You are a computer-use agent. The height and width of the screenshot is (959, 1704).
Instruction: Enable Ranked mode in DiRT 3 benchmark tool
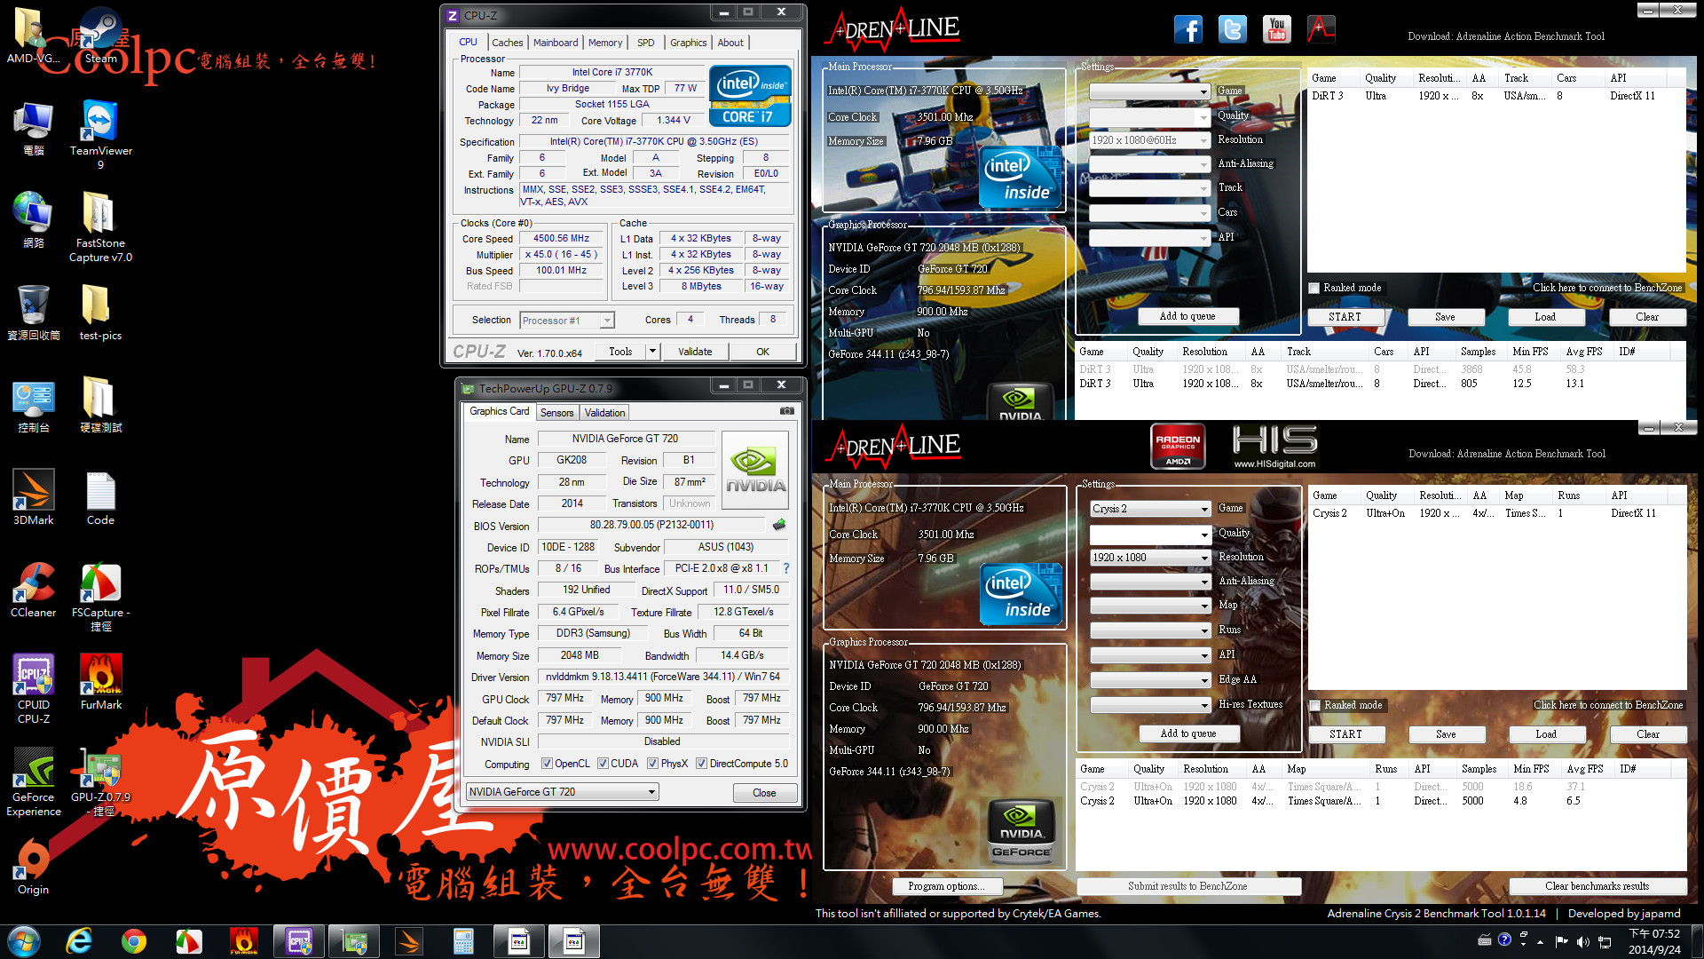pyautogui.click(x=1314, y=288)
